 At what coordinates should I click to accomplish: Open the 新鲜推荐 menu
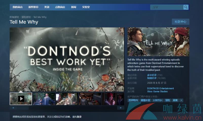(33, 7)
